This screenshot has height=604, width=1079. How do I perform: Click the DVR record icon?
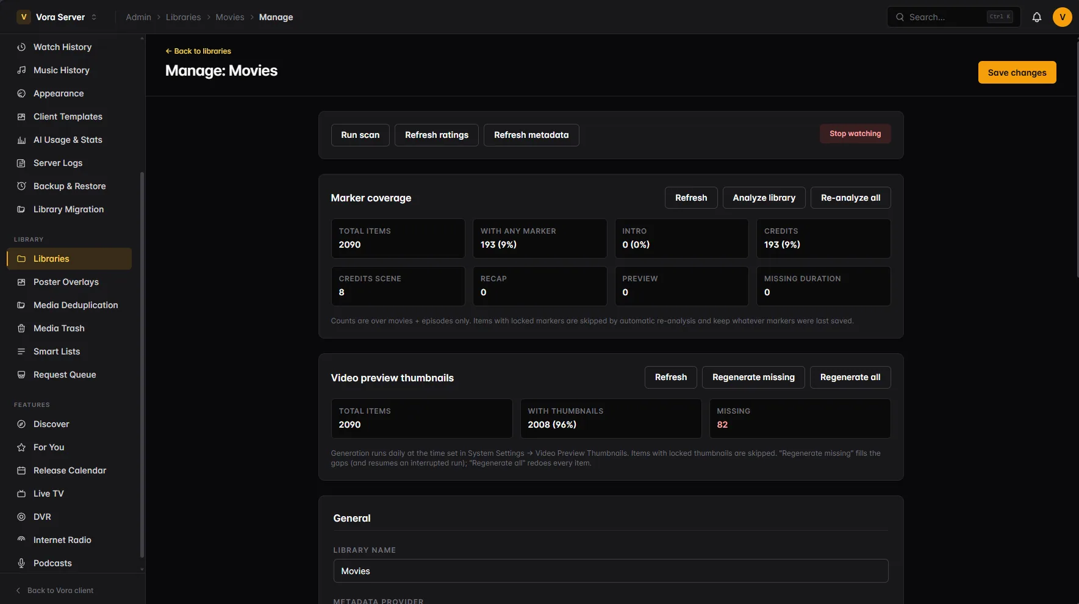click(21, 517)
